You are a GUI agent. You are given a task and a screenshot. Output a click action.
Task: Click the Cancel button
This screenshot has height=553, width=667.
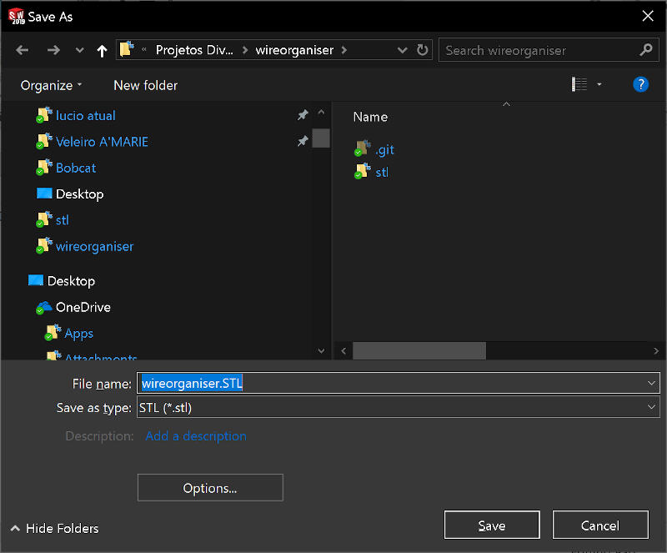click(x=600, y=525)
